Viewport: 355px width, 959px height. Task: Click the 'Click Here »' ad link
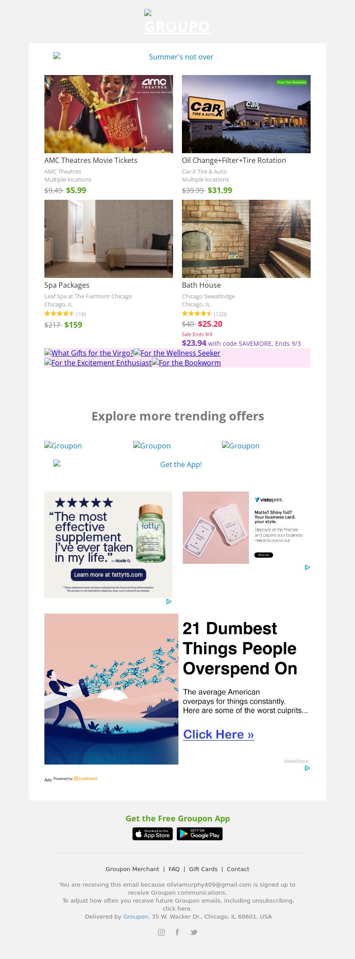coord(219,734)
